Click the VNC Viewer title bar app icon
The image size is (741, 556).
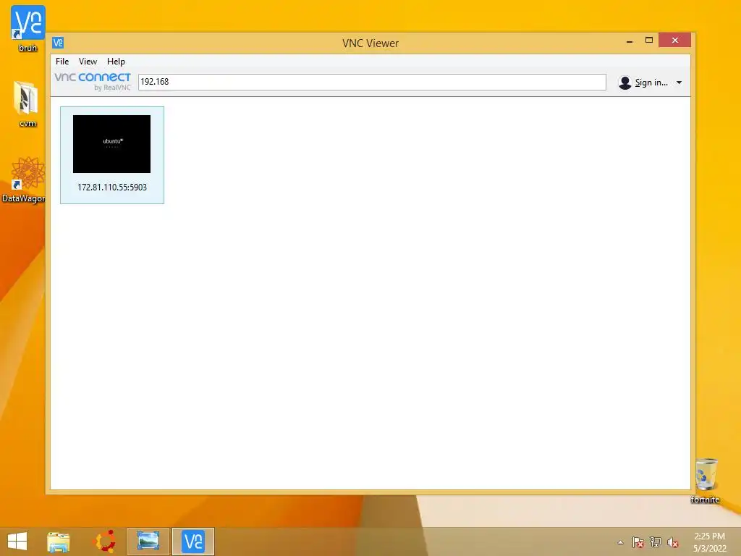tap(58, 43)
